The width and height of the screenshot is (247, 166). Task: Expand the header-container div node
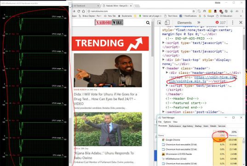pos(167,72)
